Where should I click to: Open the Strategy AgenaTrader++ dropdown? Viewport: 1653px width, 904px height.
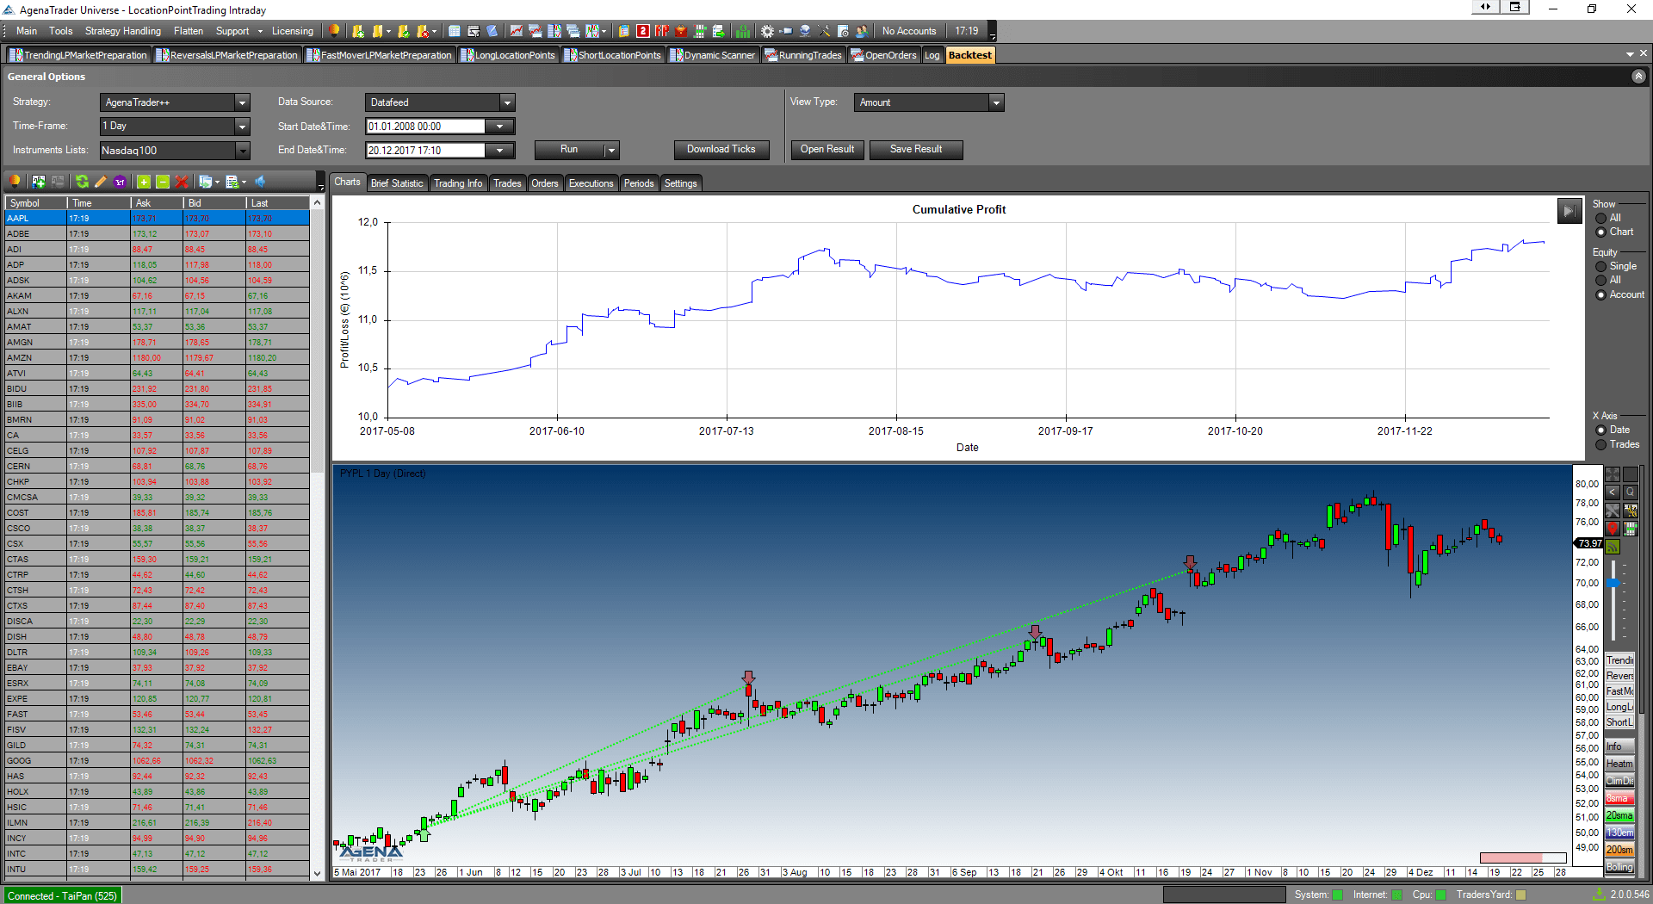click(x=242, y=102)
